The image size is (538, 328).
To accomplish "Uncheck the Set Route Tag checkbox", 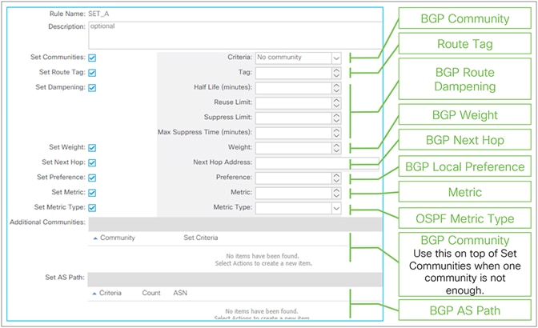I will pos(92,73).
